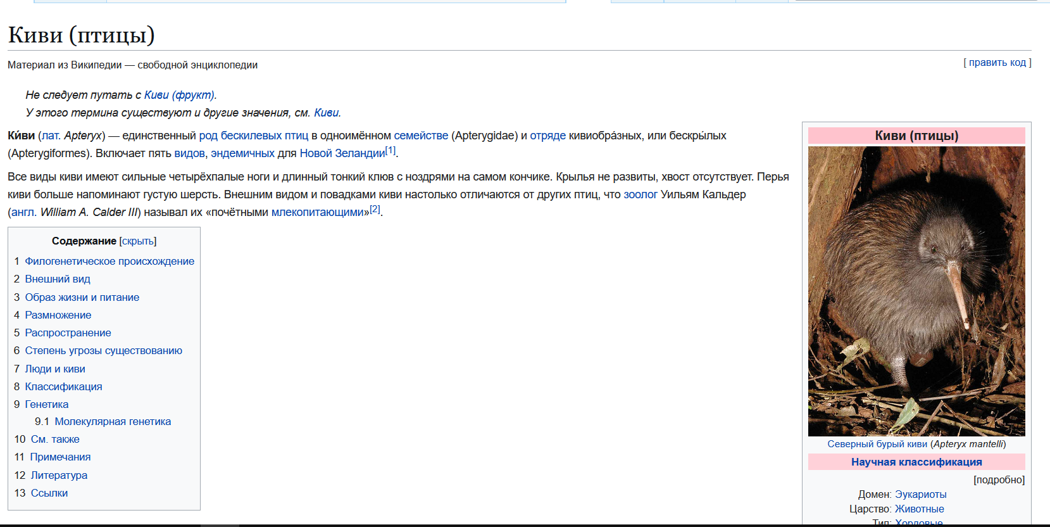Collapse contents with the скрыть toggle
This screenshot has width=1050, height=527.
click(x=138, y=241)
